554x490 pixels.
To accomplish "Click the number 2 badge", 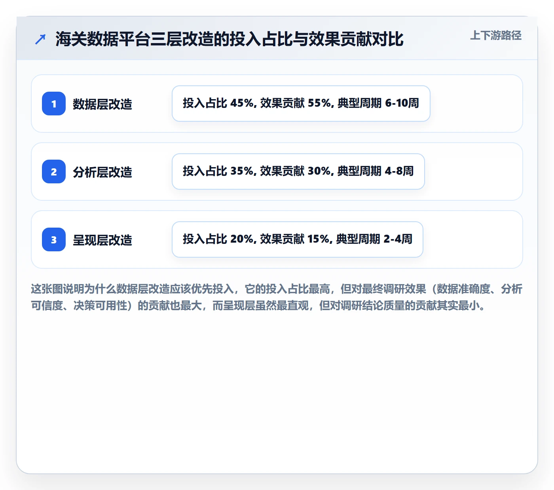I will [54, 171].
